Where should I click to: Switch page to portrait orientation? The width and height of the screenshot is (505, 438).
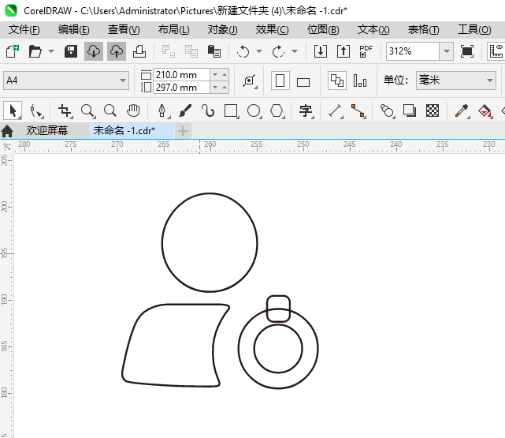[280, 80]
